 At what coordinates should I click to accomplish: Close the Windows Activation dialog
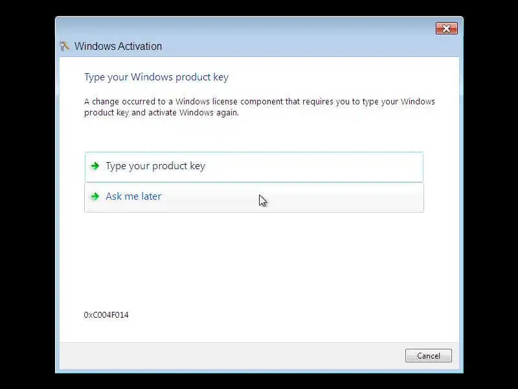coord(446,29)
